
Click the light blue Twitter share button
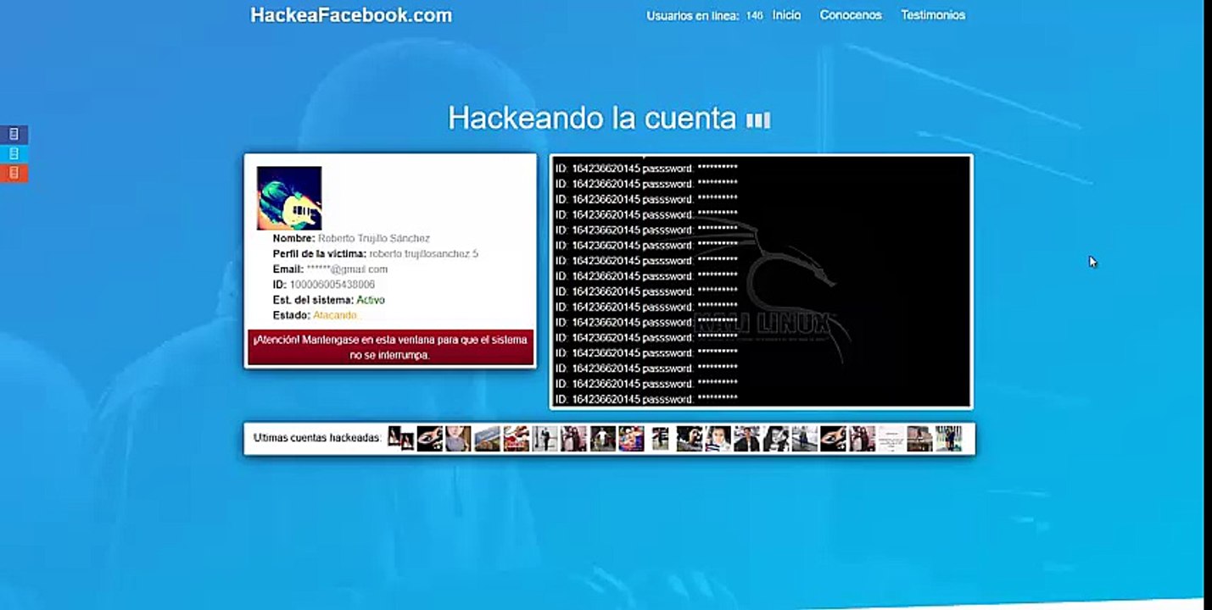(14, 153)
